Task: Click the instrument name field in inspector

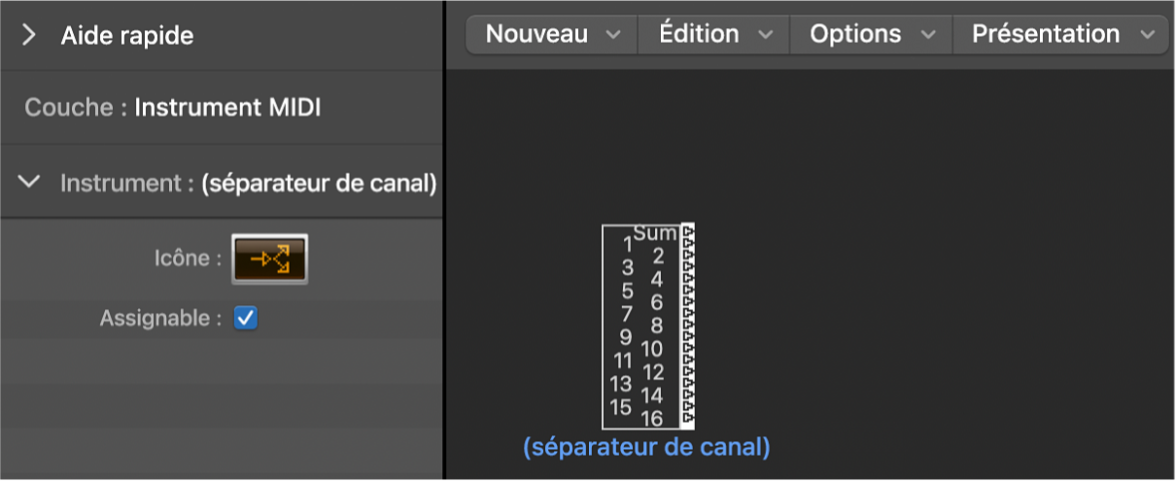Action: 319,183
